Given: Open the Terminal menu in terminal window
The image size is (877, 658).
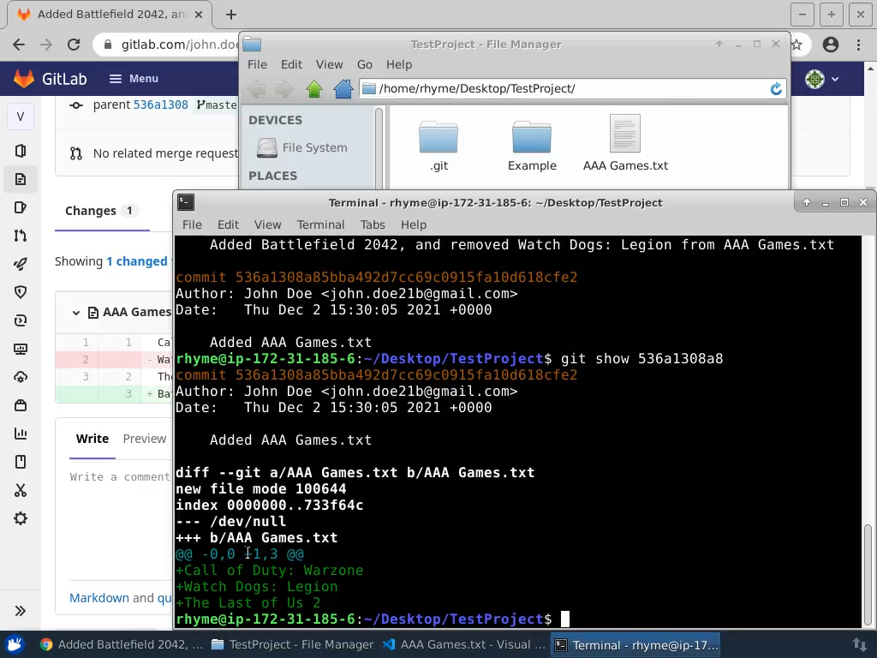Looking at the screenshot, I should [320, 224].
